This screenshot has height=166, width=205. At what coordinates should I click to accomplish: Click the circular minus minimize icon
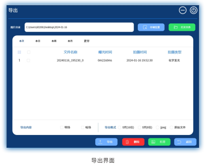(x=182, y=10)
